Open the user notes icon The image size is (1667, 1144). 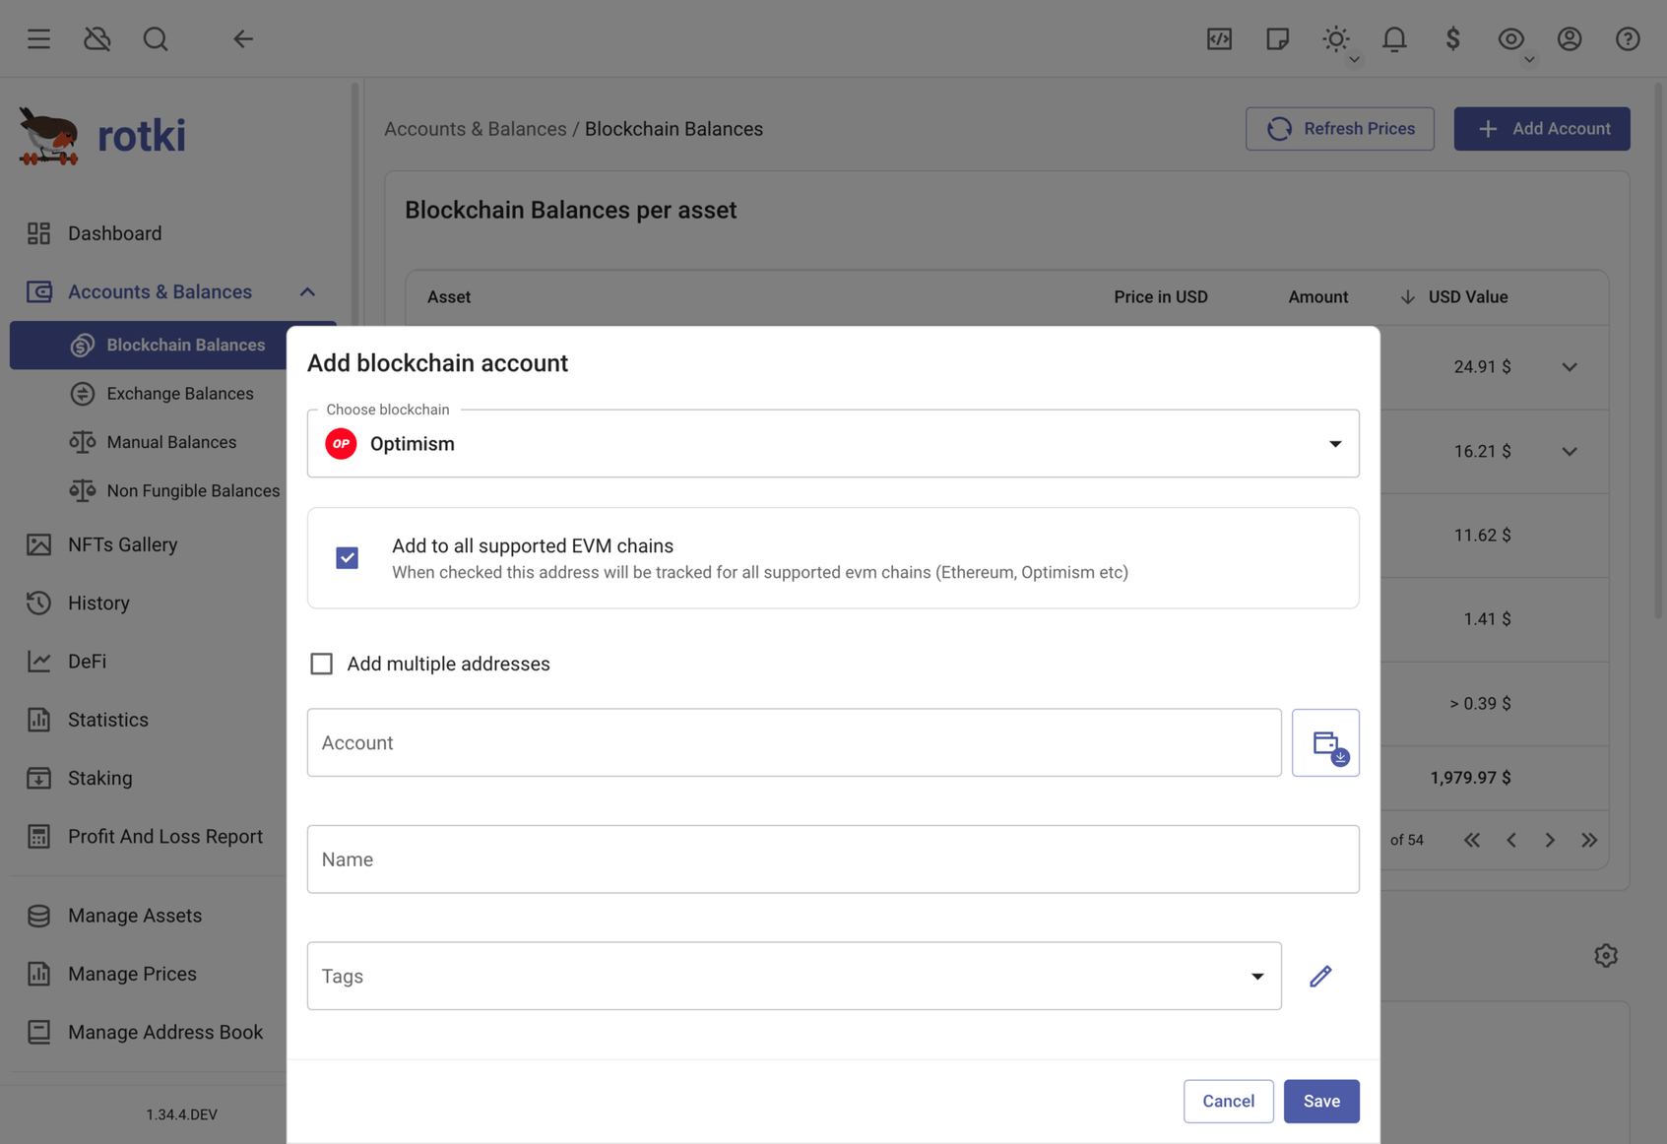[x=1277, y=38]
